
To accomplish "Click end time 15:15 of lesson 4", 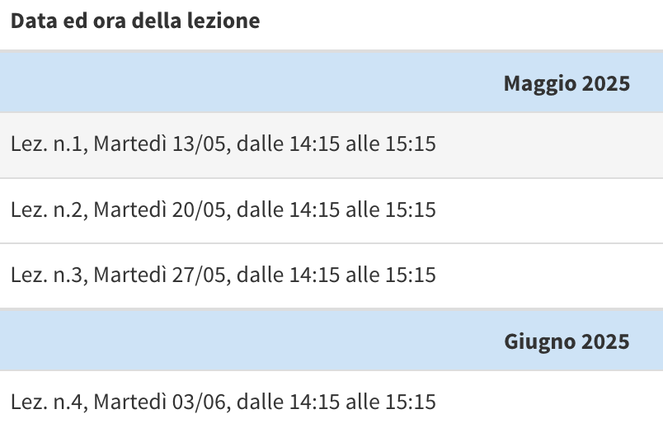I will pyautogui.click(x=410, y=402).
